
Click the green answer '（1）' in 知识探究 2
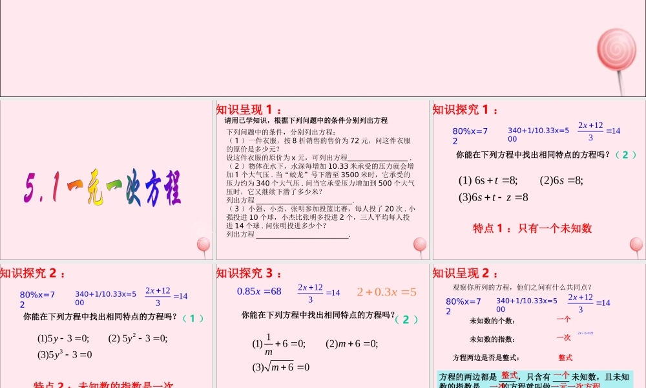pos(193,318)
